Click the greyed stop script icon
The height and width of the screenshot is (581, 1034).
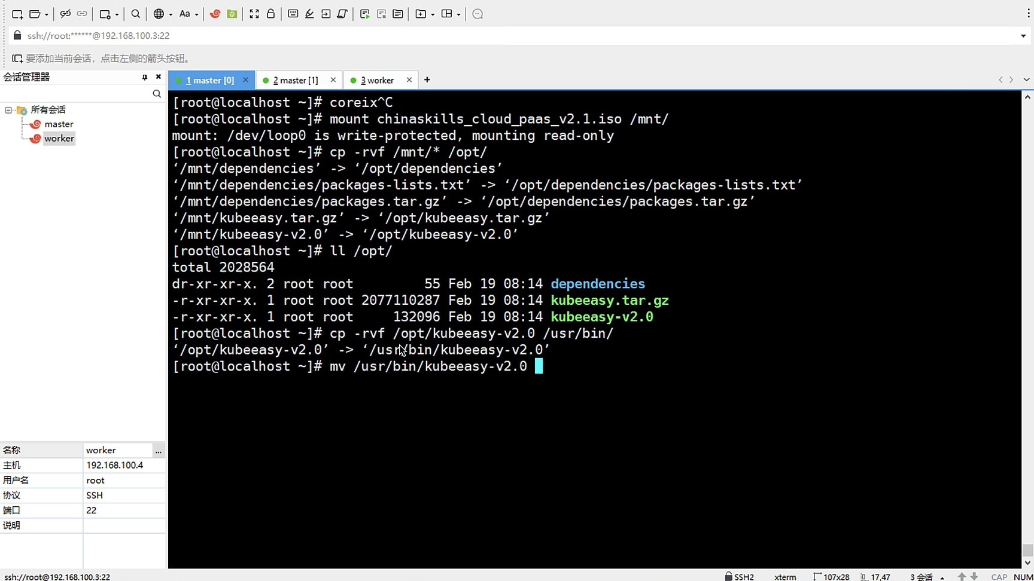click(x=381, y=14)
